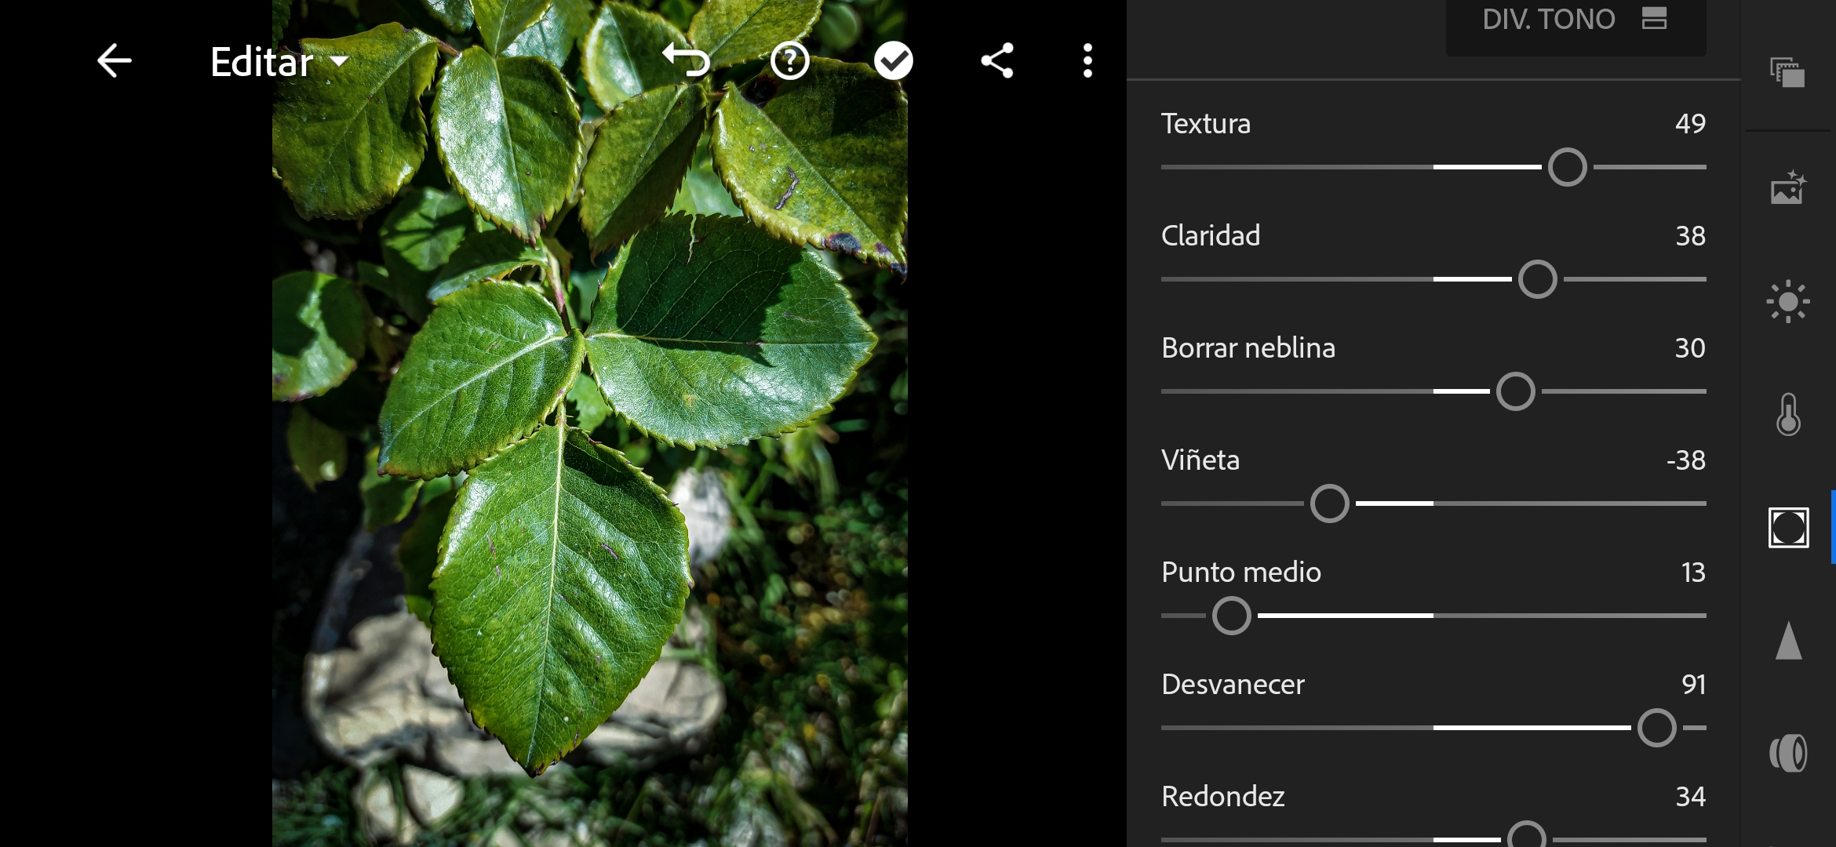The image size is (1836, 847).
Task: Open the Color thermometer panel
Action: click(x=1788, y=414)
